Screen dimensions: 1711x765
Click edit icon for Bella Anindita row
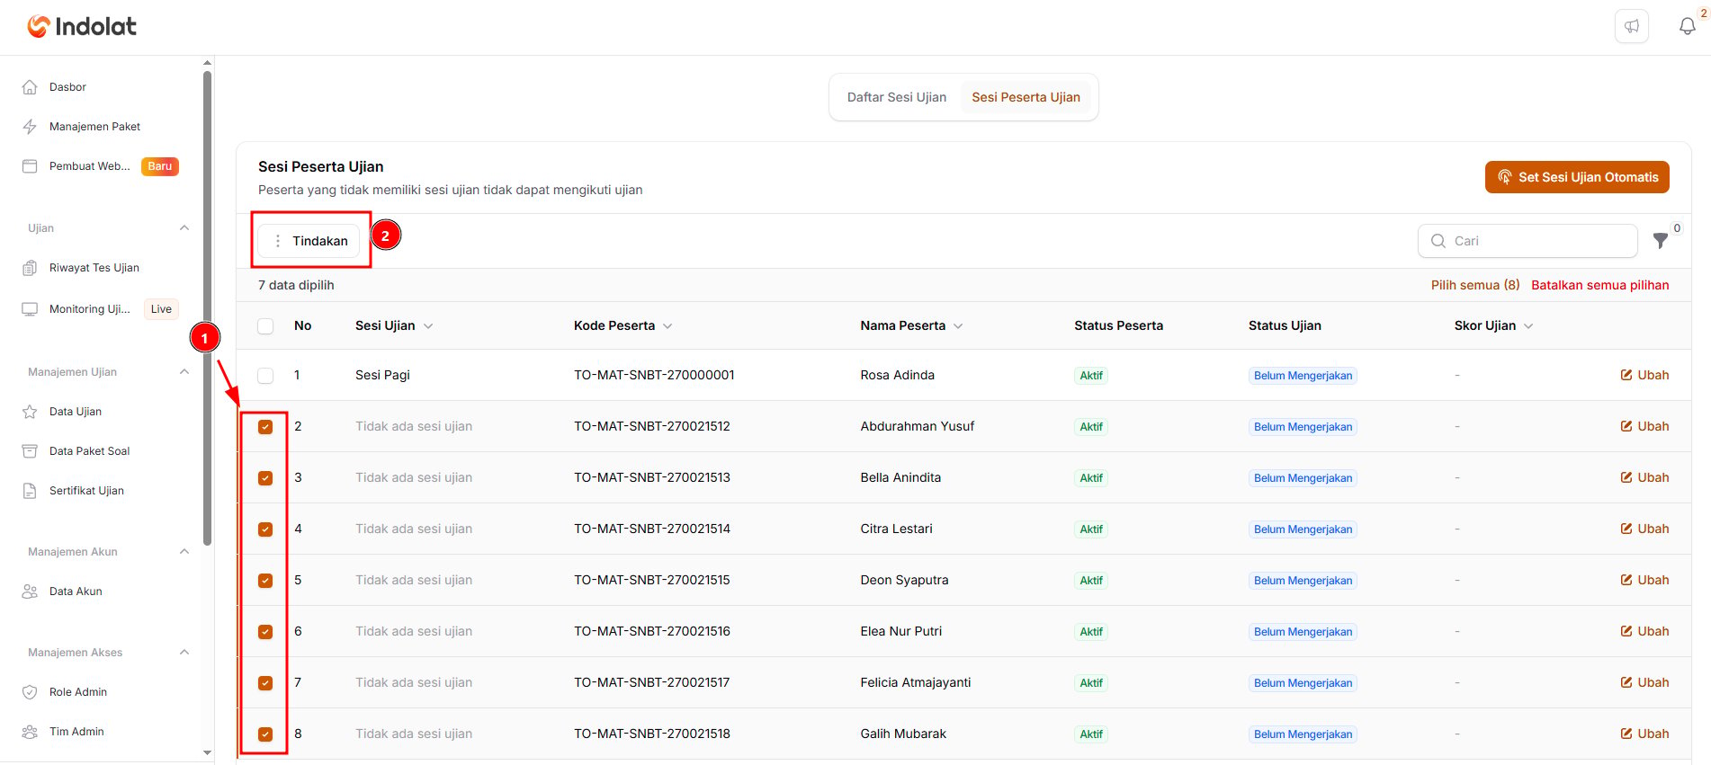pyautogui.click(x=1626, y=477)
